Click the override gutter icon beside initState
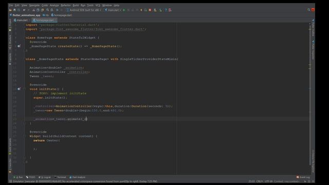Image resolution: width=329 pixels, height=185 pixels. [x=19, y=89]
